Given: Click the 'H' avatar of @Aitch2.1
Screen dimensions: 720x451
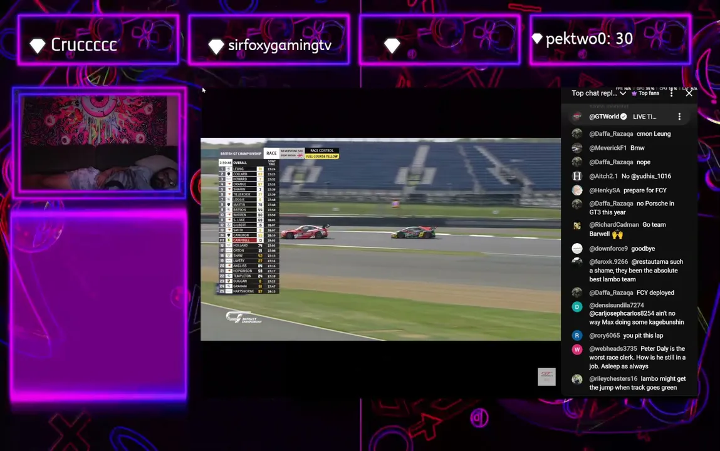Looking at the screenshot, I should pos(577,176).
